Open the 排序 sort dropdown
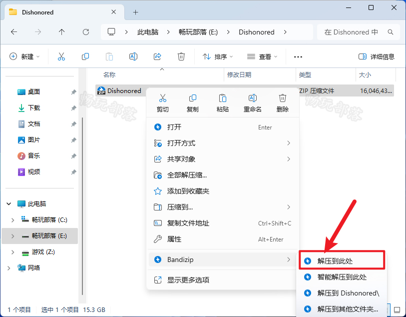This screenshot has height=317, width=406. [218, 56]
